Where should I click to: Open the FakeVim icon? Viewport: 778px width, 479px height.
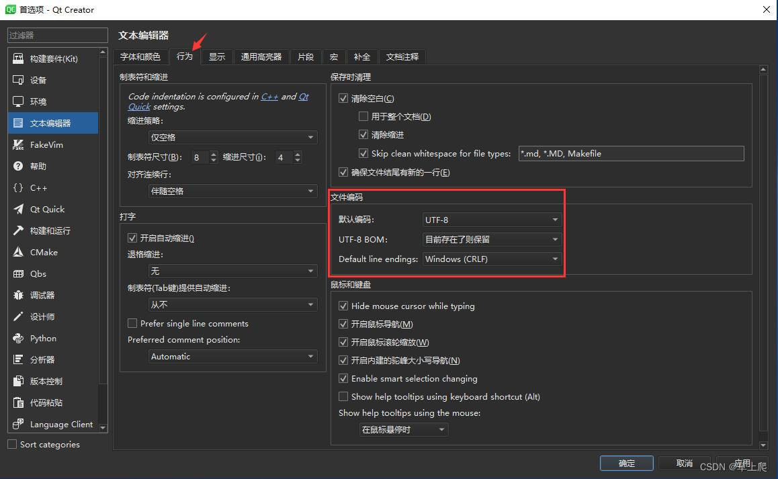(18, 144)
